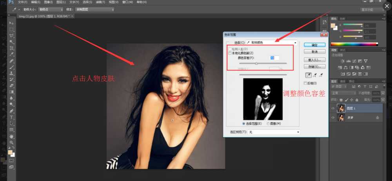Click Add to Sample eyedropper in dialog
Viewport: 392px width, 181px height.
[x=315, y=75]
